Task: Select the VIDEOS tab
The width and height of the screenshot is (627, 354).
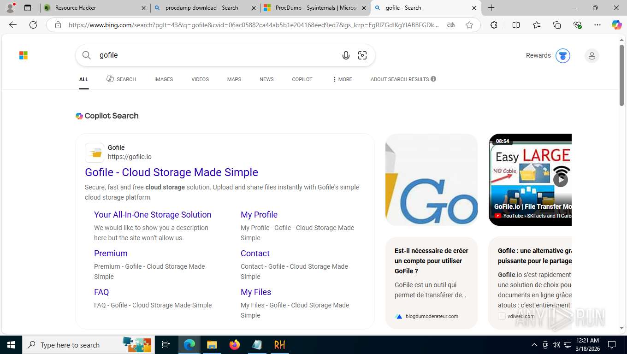Action: coord(200,79)
